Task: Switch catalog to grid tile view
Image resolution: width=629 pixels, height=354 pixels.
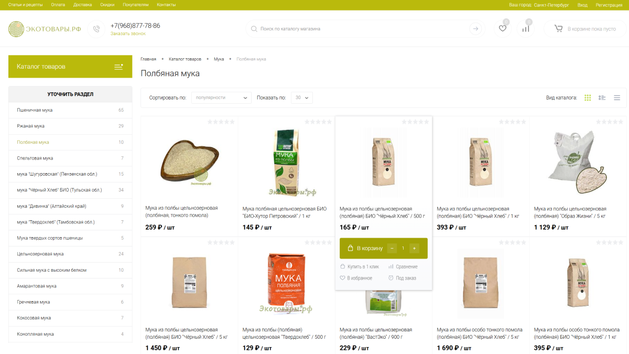Action: tap(588, 98)
